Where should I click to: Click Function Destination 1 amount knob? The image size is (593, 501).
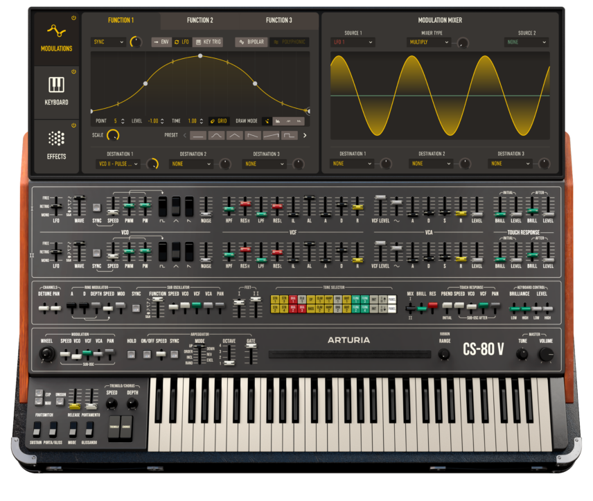pos(152,164)
